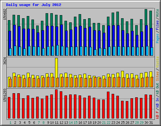This screenshot has height=126, width=161.
Task: Click day 31 on the x-axis
Action: (x=151, y=123)
